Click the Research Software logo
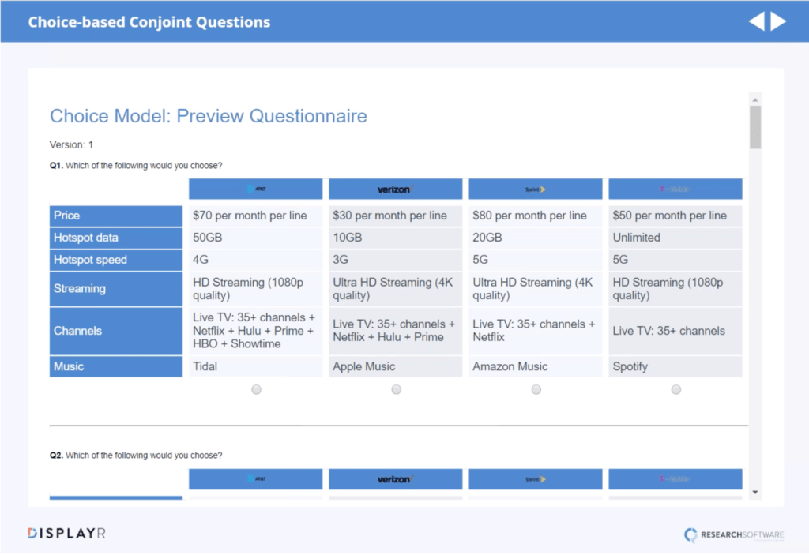The image size is (809, 555). (x=734, y=534)
